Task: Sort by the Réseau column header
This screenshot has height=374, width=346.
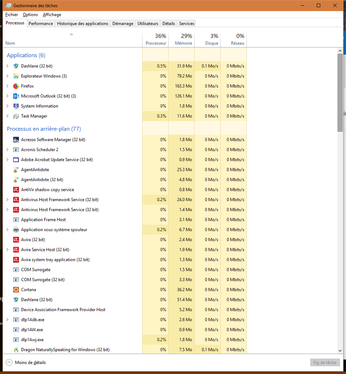Action: click(x=233, y=39)
